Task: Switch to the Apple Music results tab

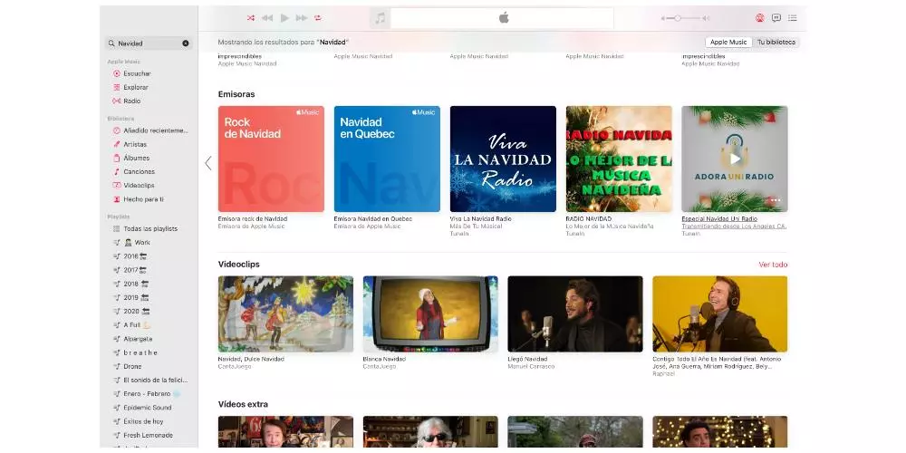Action: point(728,43)
